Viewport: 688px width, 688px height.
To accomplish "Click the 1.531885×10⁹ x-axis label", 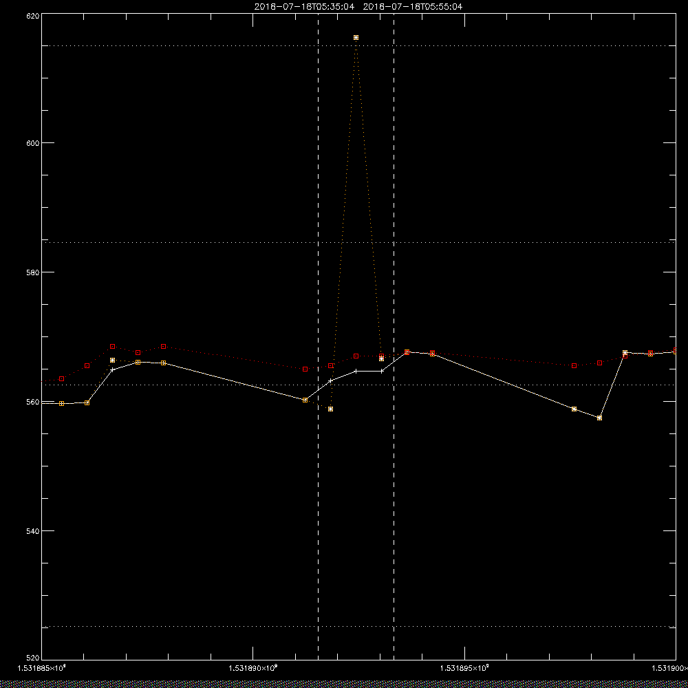I will [42, 668].
